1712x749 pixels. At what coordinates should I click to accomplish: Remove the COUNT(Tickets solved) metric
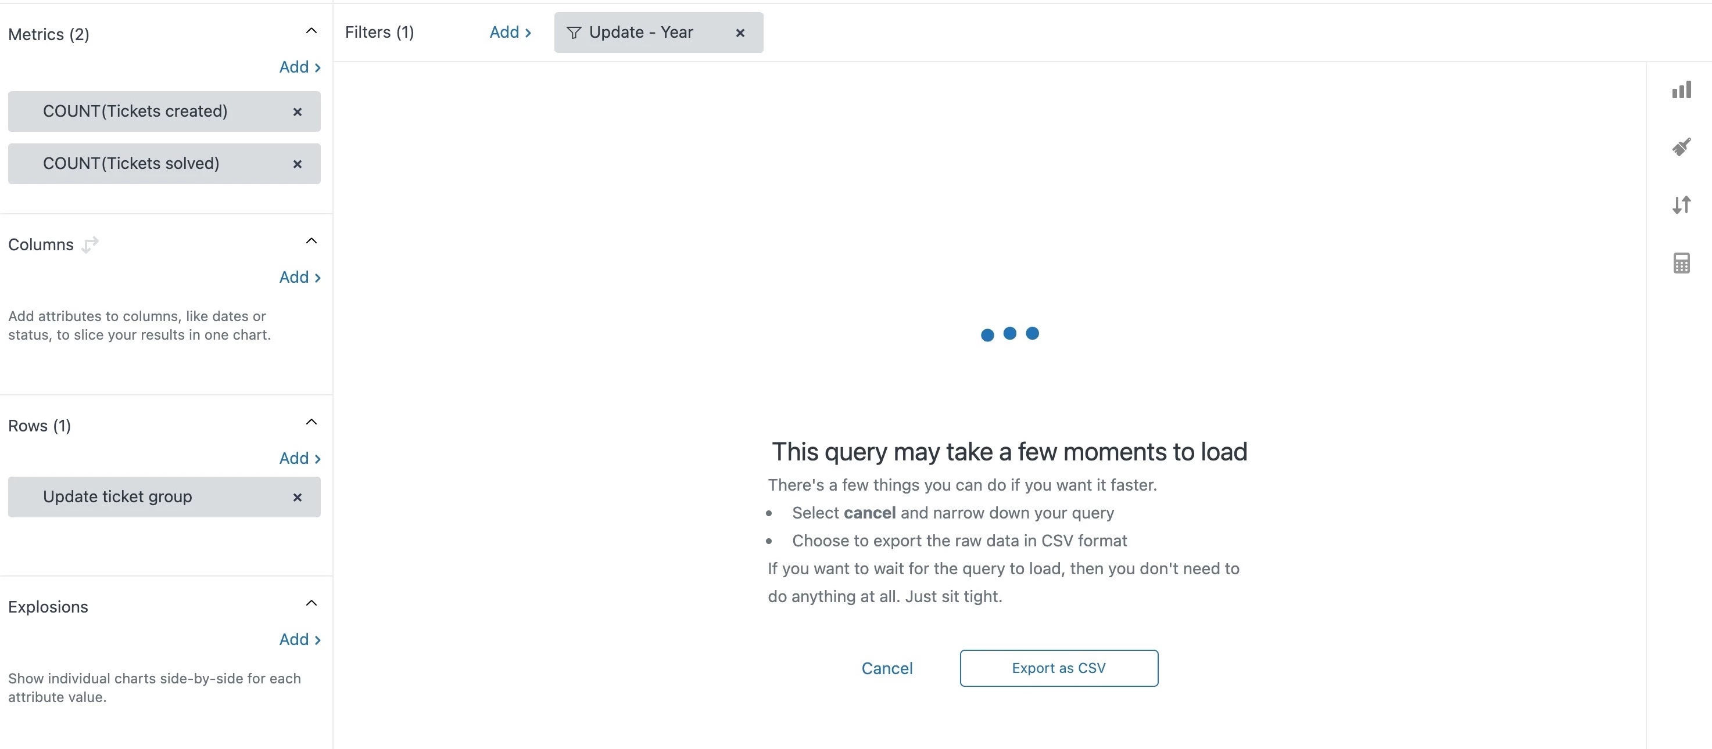(297, 164)
